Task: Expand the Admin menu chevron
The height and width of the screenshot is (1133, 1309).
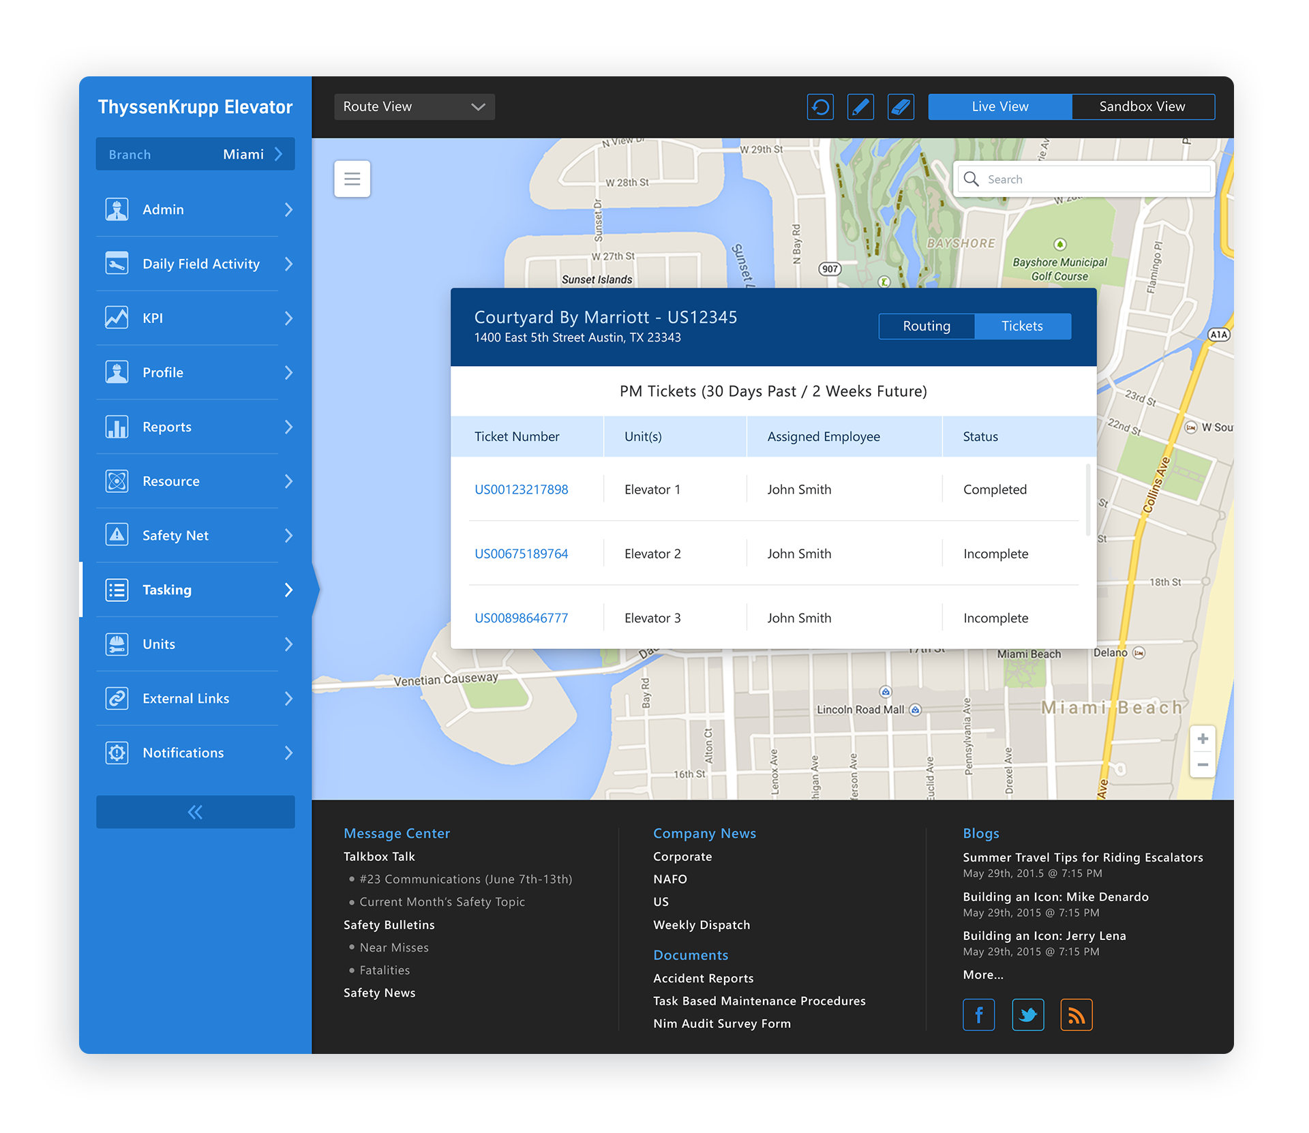Action: [x=288, y=209]
